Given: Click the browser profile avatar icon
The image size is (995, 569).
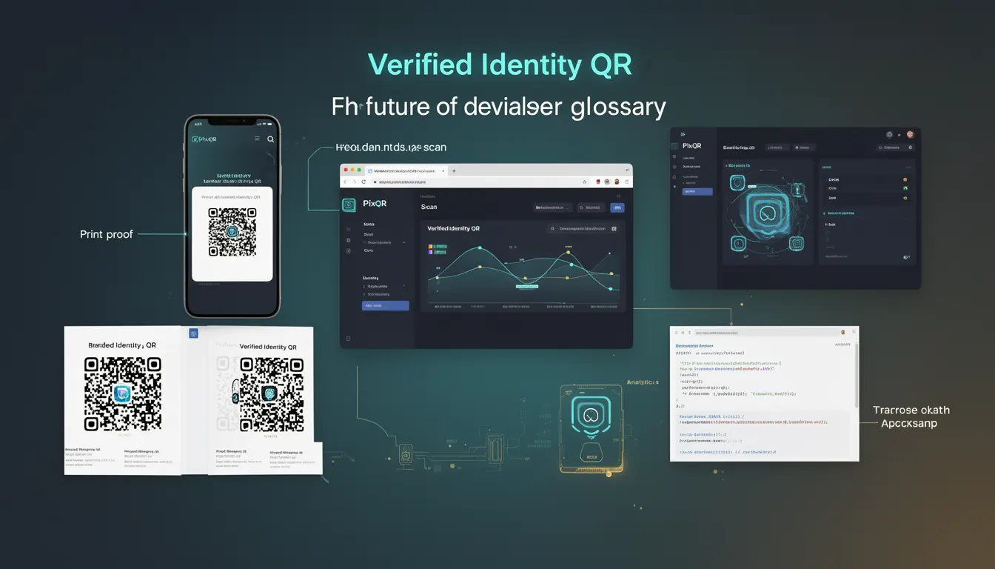Looking at the screenshot, I should pyautogui.click(x=616, y=182).
